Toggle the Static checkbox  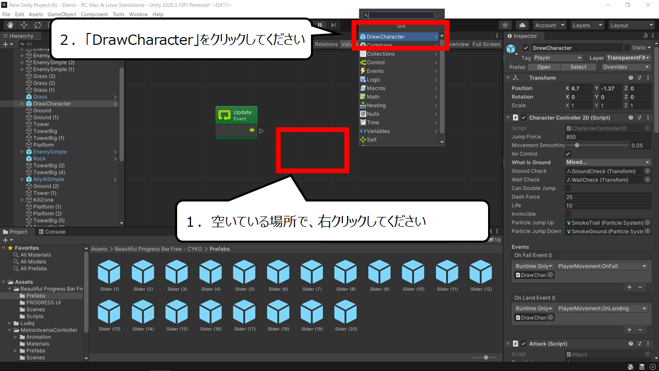tap(627, 48)
